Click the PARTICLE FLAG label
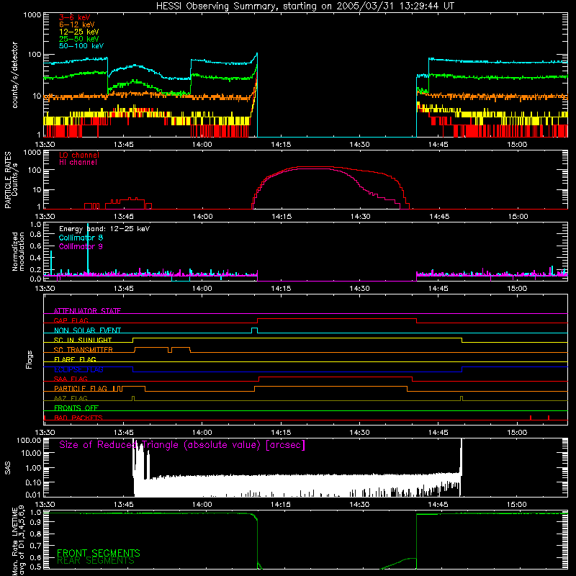Screen dimensions: 576x576 pos(81,389)
